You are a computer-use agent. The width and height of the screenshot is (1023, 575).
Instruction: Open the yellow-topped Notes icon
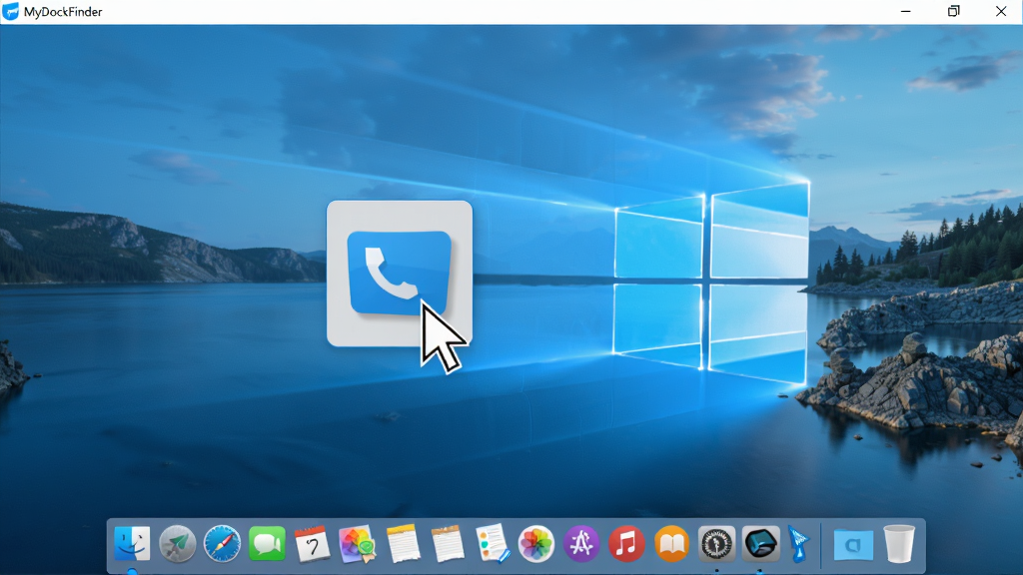coord(403,543)
